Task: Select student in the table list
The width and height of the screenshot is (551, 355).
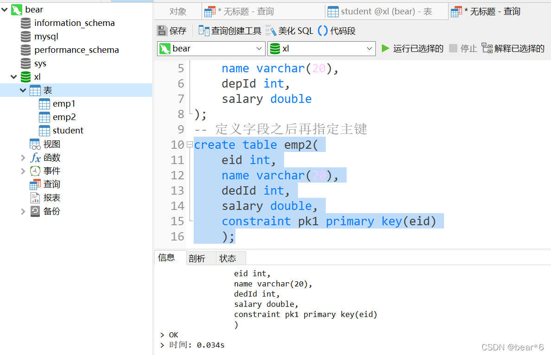Action: coord(68,130)
